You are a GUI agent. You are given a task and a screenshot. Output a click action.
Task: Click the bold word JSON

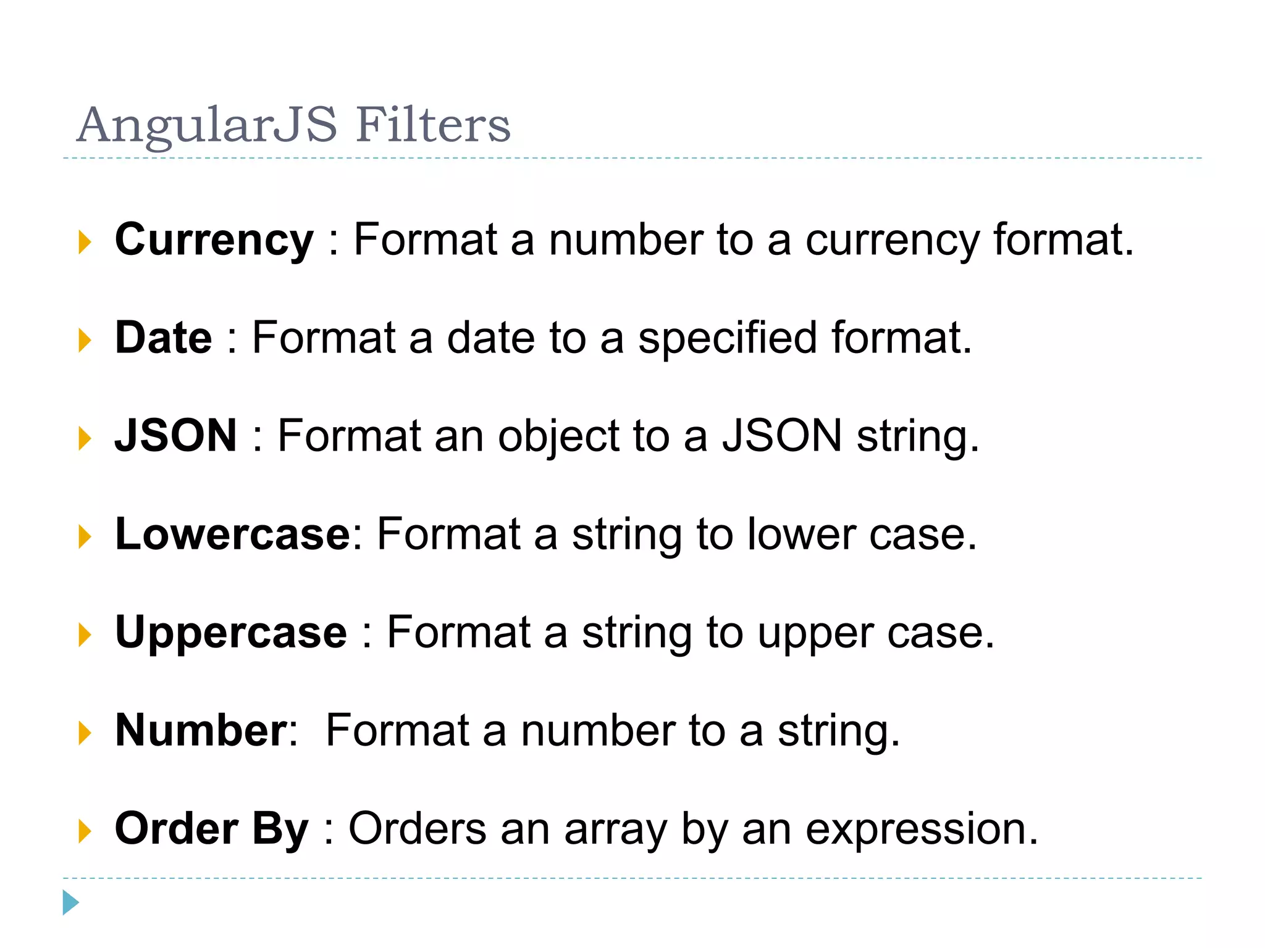point(176,436)
